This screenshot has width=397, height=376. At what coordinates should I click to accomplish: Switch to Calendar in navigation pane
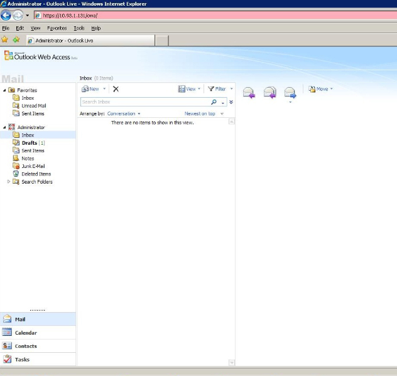pyautogui.click(x=26, y=333)
